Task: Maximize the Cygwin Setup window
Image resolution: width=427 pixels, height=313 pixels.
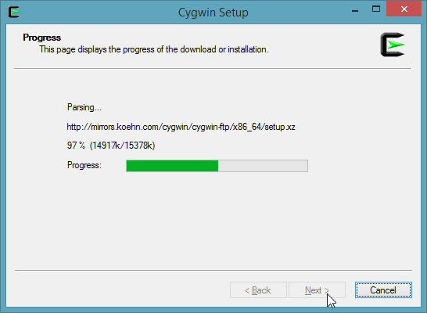Action: pyautogui.click(x=376, y=9)
